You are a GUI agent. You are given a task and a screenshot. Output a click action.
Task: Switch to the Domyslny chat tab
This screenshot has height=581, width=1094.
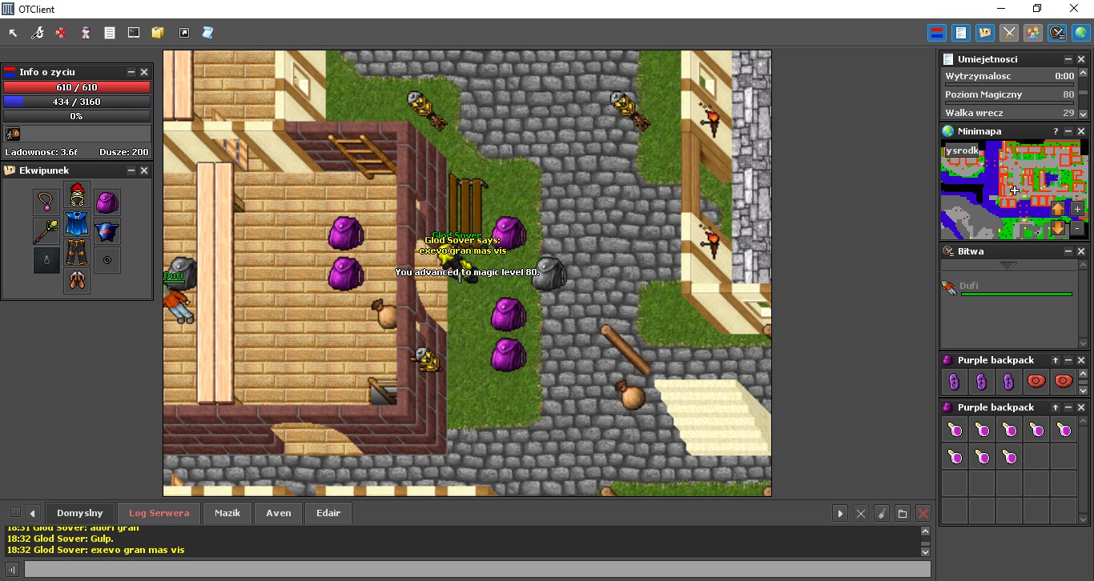point(80,513)
